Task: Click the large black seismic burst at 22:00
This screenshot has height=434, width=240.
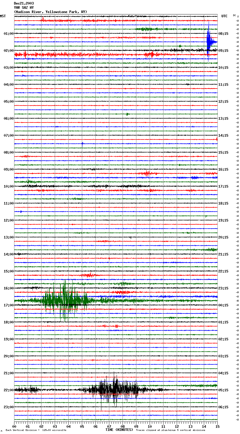Action: pyautogui.click(x=114, y=390)
